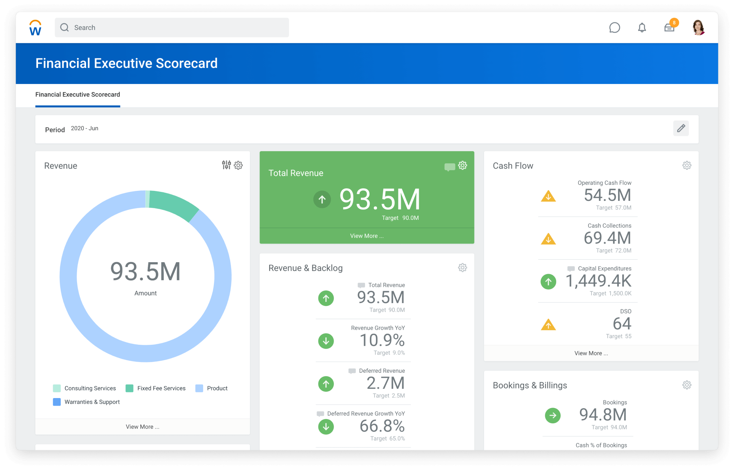The width and height of the screenshot is (734, 470).
Task: Edit the Period using pencil icon
Action: click(681, 128)
